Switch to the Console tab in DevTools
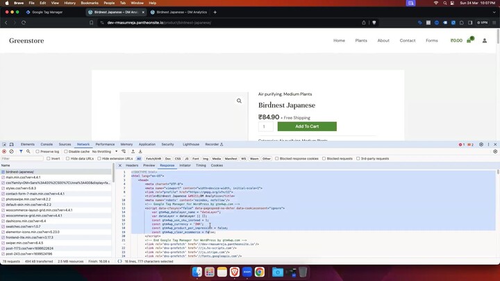Image resolution: width=500 pixels, height=281 pixels. tap(47, 144)
